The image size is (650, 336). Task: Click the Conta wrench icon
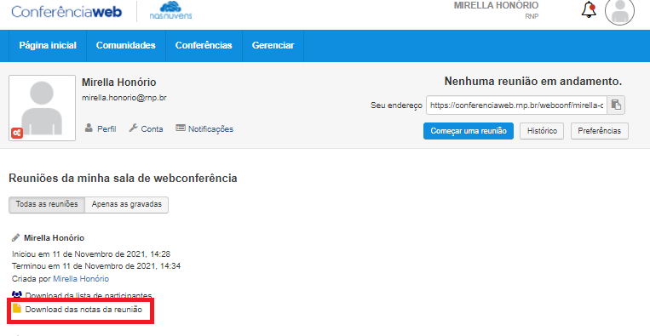point(133,128)
